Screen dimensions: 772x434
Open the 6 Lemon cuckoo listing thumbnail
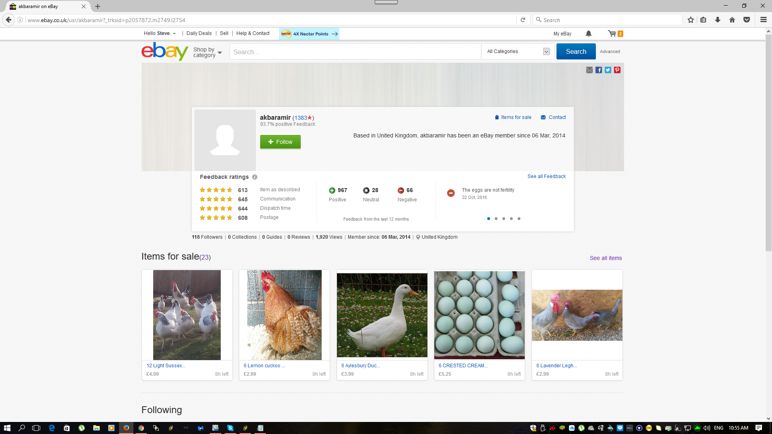click(284, 315)
